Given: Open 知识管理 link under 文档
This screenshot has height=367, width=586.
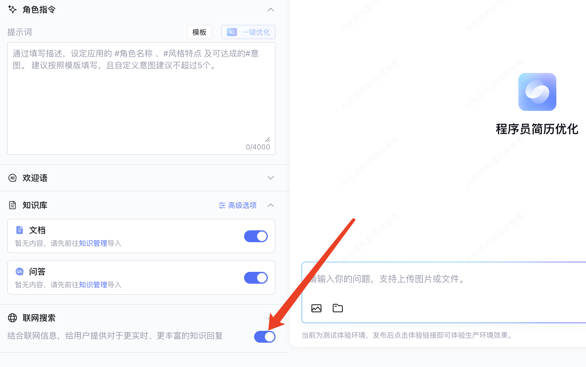Looking at the screenshot, I should (x=93, y=243).
